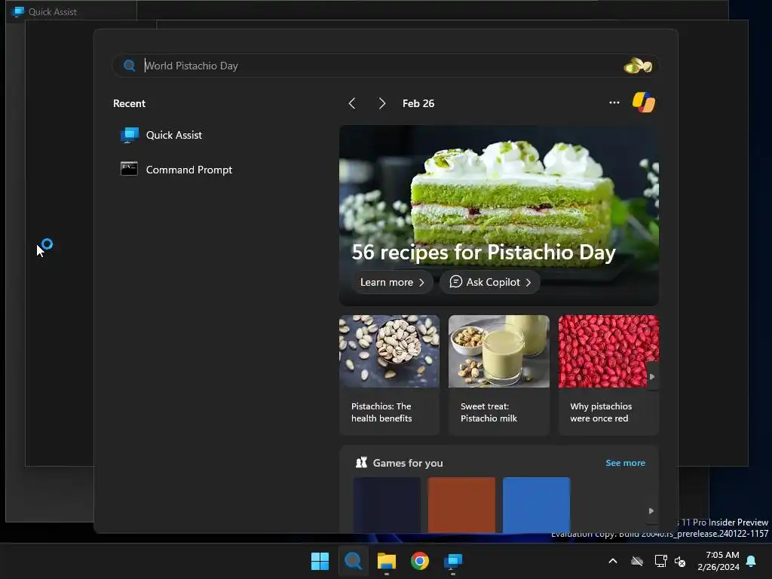Click the Windows Start button on the taskbar
The height and width of the screenshot is (579, 772).
coord(320,561)
